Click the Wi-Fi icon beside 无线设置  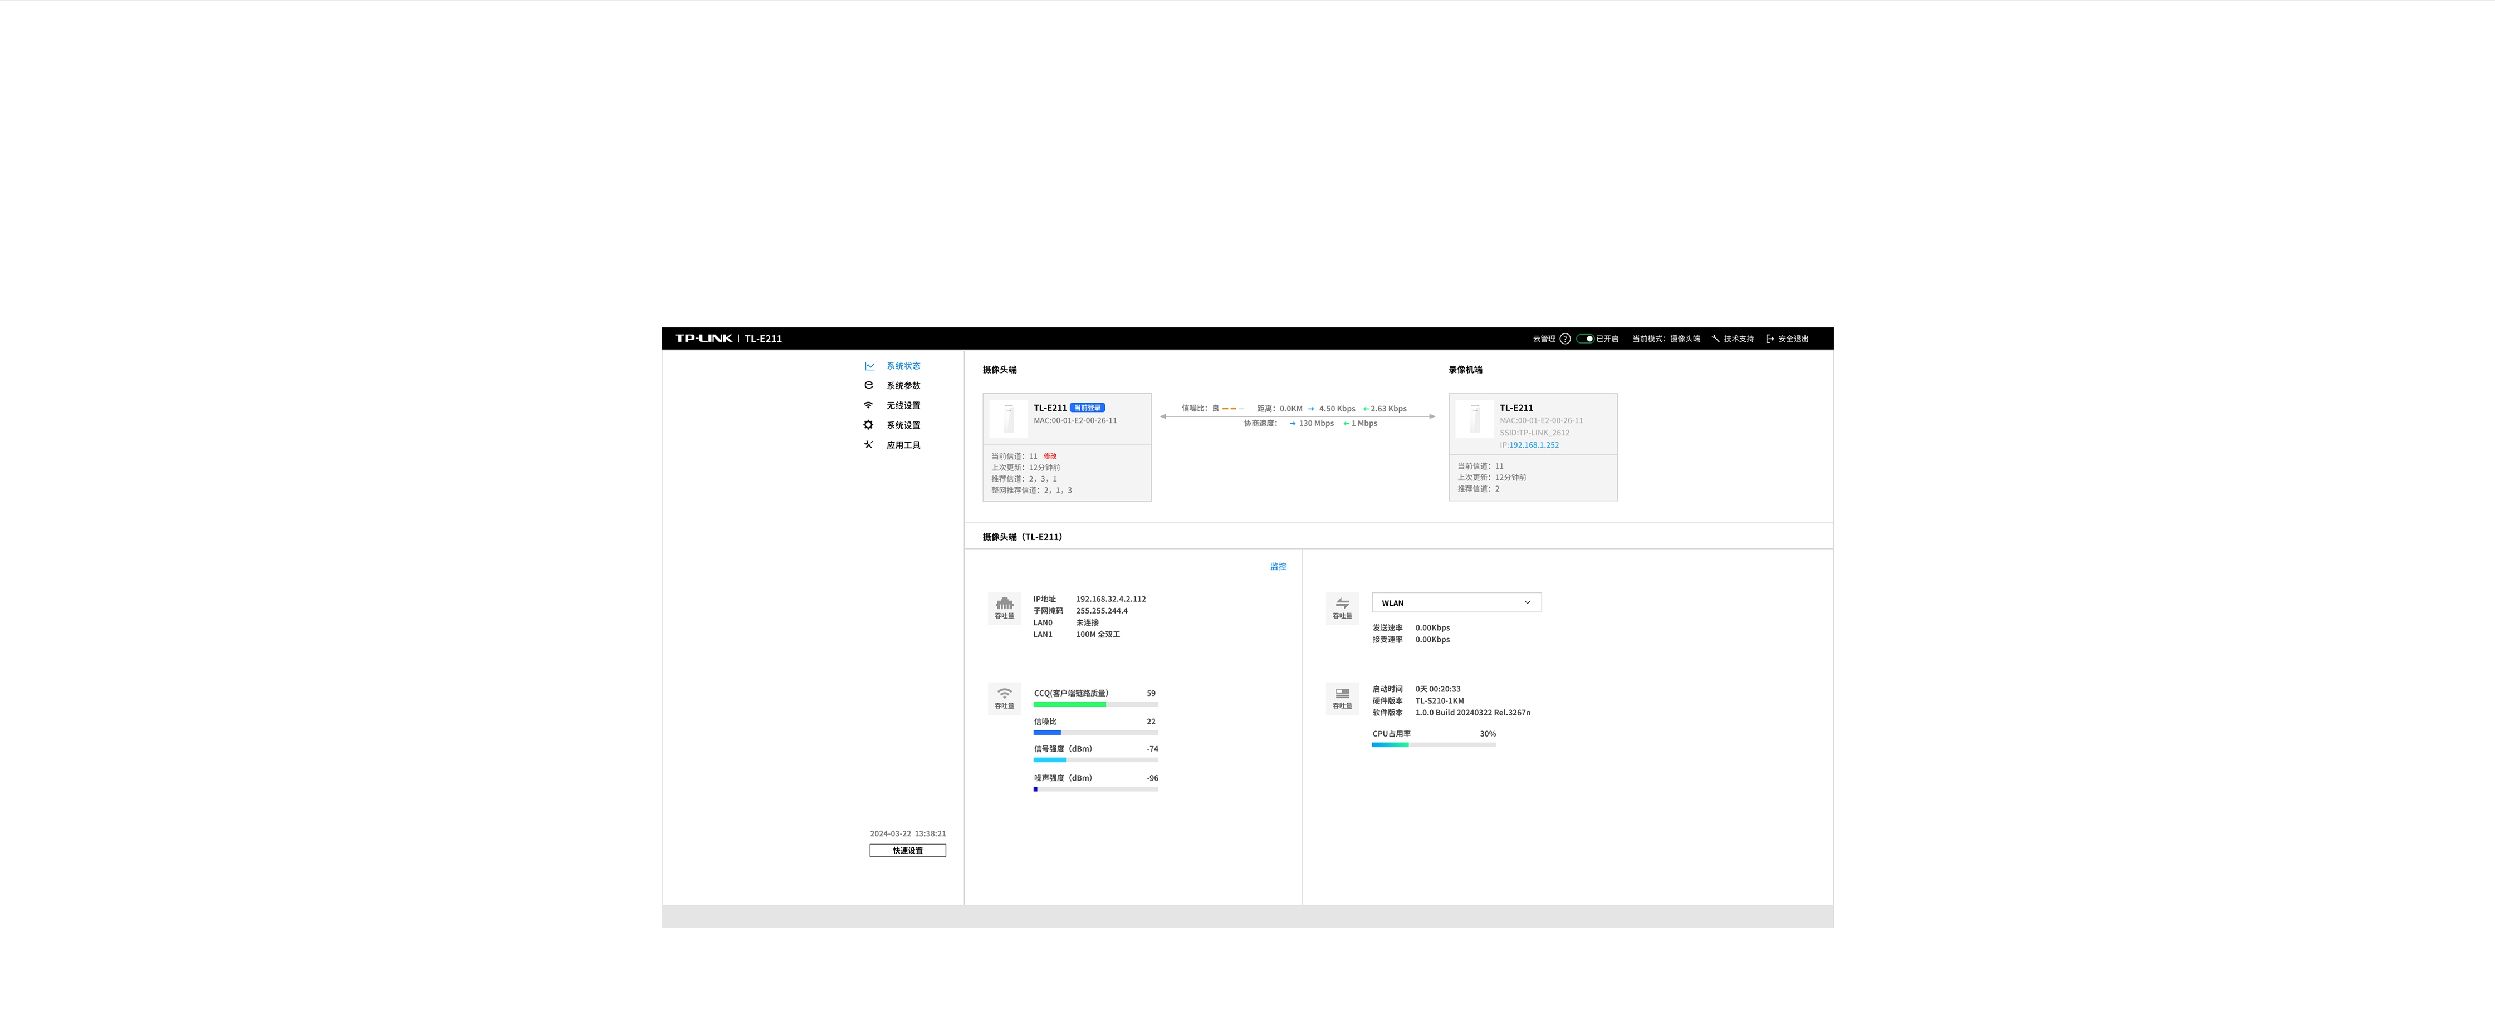pyautogui.click(x=868, y=406)
